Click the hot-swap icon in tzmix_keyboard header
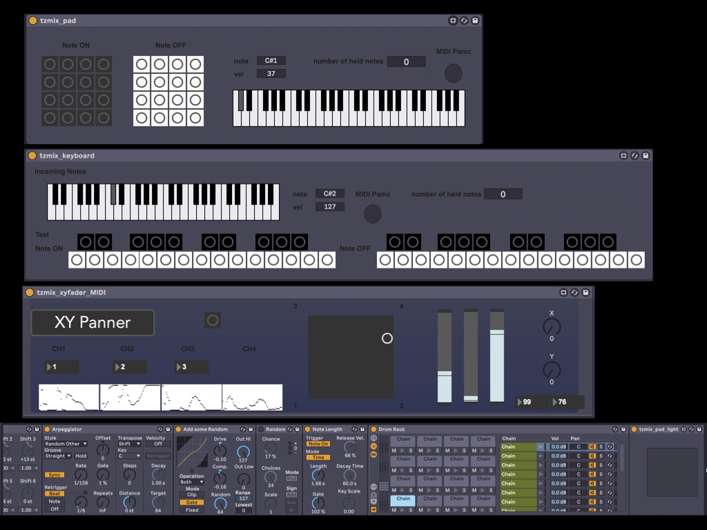This screenshot has width=707, height=530. click(635, 156)
